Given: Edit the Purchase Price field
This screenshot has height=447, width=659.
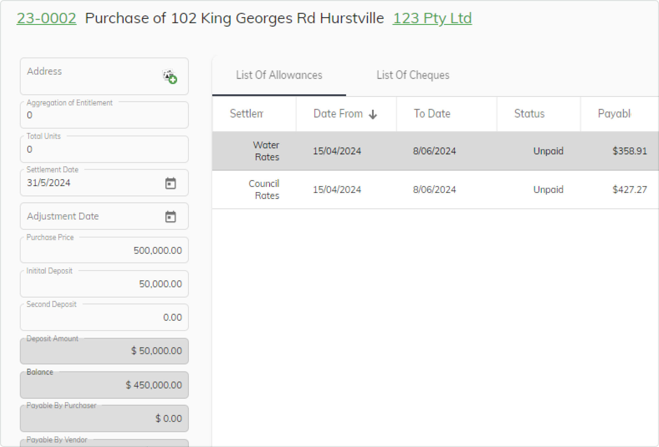Looking at the screenshot, I should 104,250.
